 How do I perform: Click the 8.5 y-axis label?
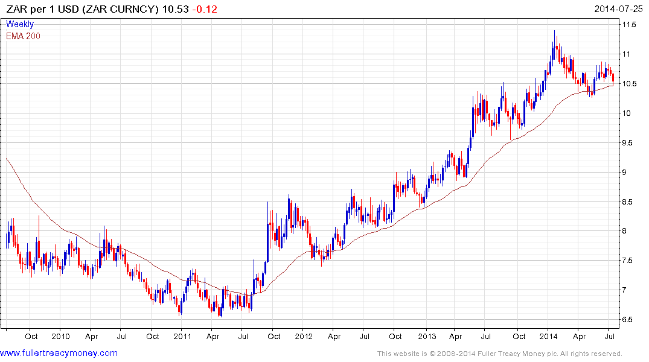point(627,202)
